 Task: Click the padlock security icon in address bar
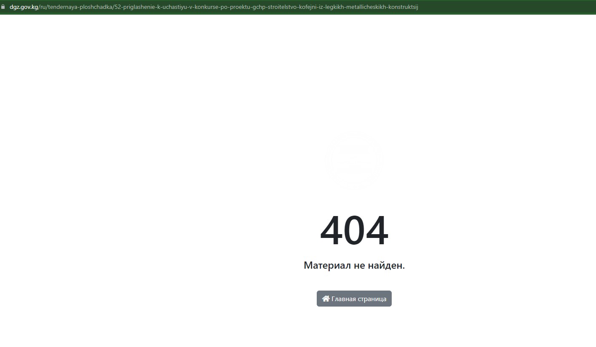click(x=3, y=7)
